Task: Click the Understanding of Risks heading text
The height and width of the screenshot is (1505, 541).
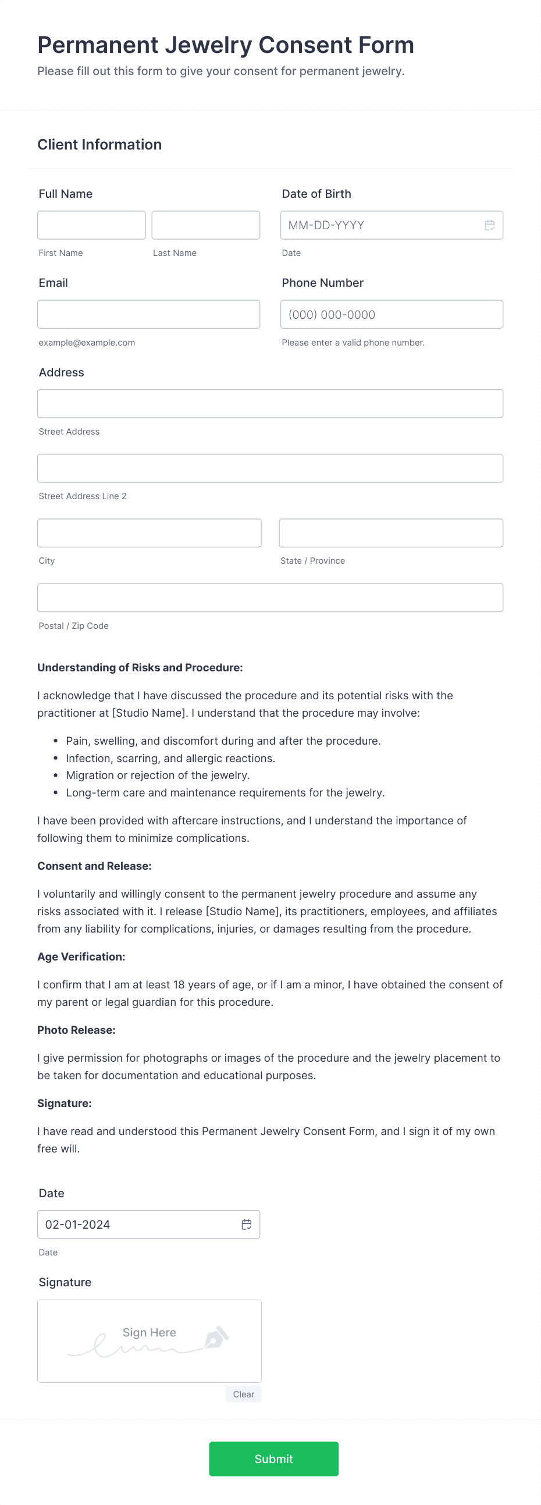Action: point(140,667)
